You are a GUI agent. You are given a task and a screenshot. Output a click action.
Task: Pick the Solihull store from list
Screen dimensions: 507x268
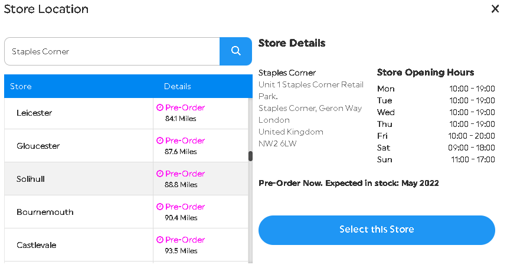126,179
